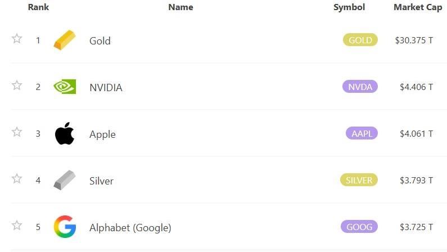Click the Gold bar icon
Image resolution: width=447 pixels, height=252 pixels.
click(64, 40)
